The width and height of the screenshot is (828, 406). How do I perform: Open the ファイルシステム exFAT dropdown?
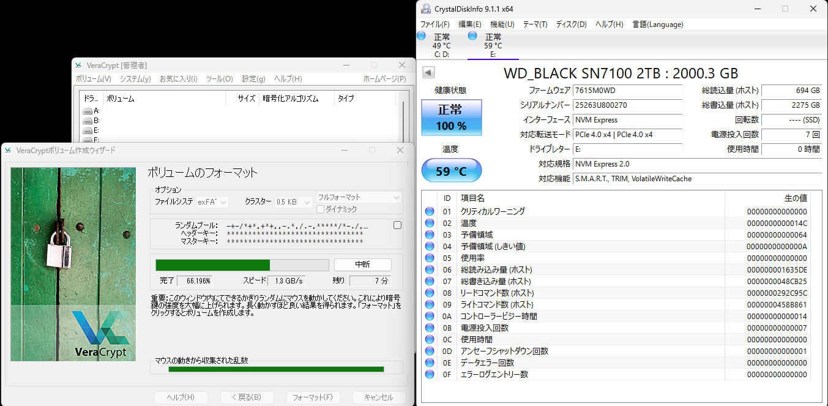212,201
